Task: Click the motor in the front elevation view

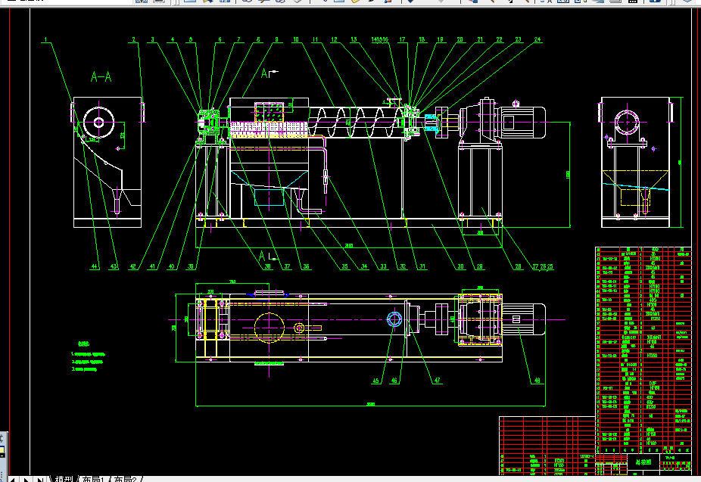Action: click(522, 122)
